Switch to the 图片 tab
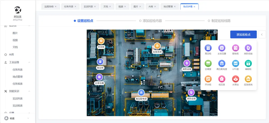Image resolution: width=269 pixels, height=123 pixels. 137,6
